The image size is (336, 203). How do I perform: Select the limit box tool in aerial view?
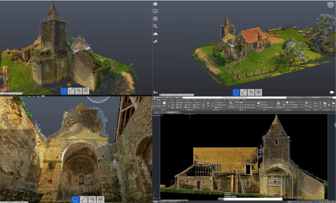tap(251, 92)
